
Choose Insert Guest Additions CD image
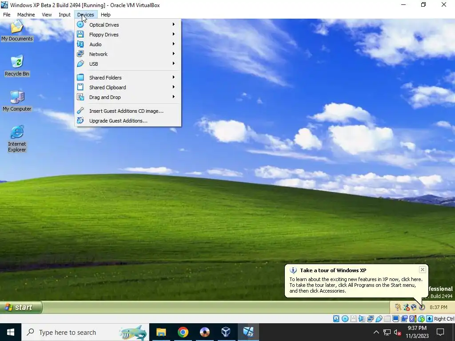click(128, 111)
